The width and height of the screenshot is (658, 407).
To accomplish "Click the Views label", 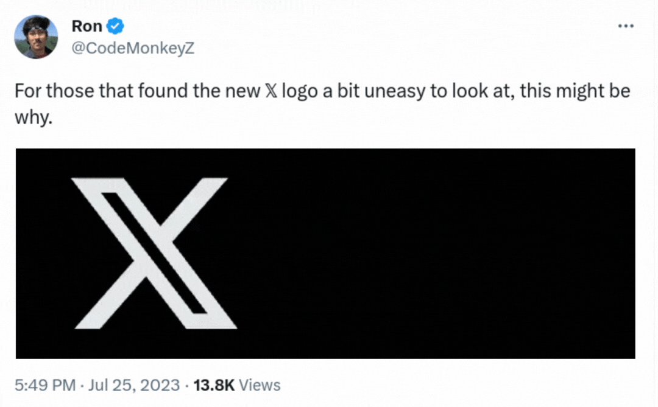I will point(259,385).
